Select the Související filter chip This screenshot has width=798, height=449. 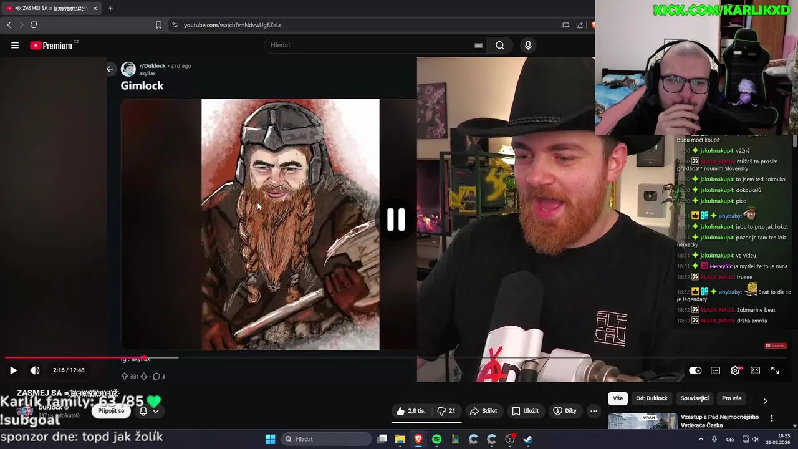tap(695, 398)
